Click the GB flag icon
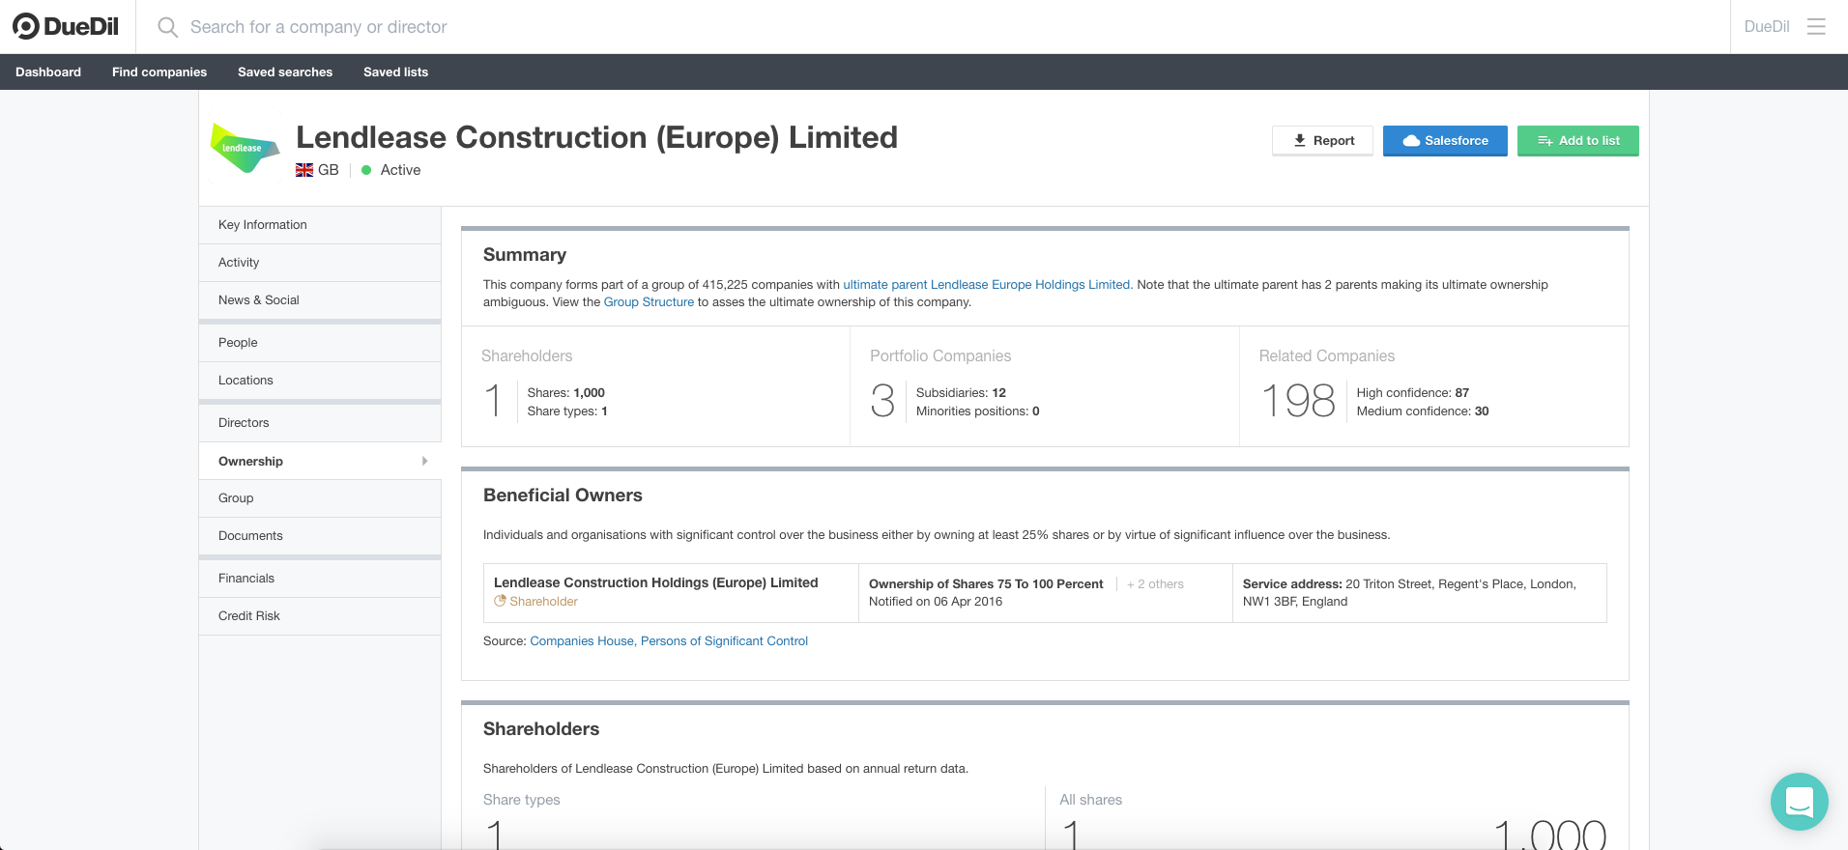The width and height of the screenshot is (1848, 850). point(304,170)
